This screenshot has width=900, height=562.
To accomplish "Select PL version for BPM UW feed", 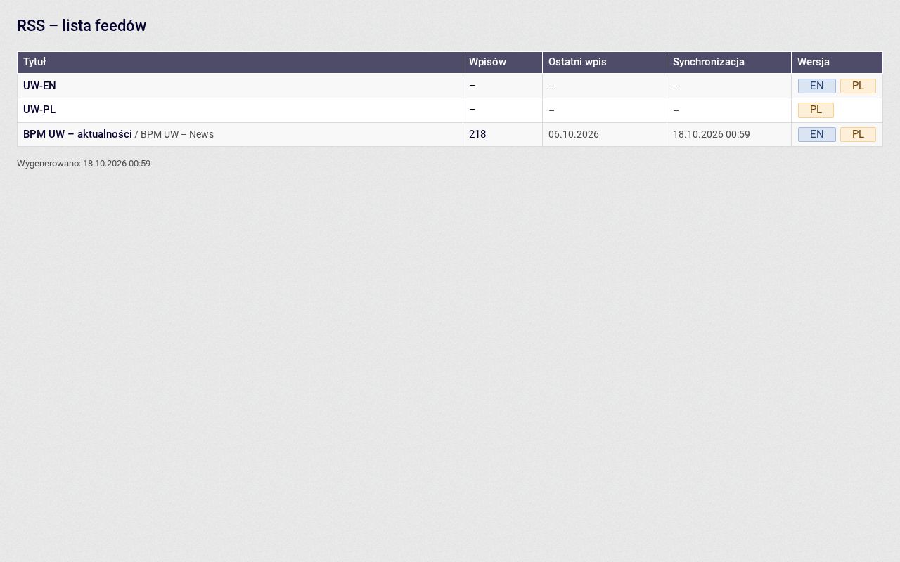I will point(858,134).
